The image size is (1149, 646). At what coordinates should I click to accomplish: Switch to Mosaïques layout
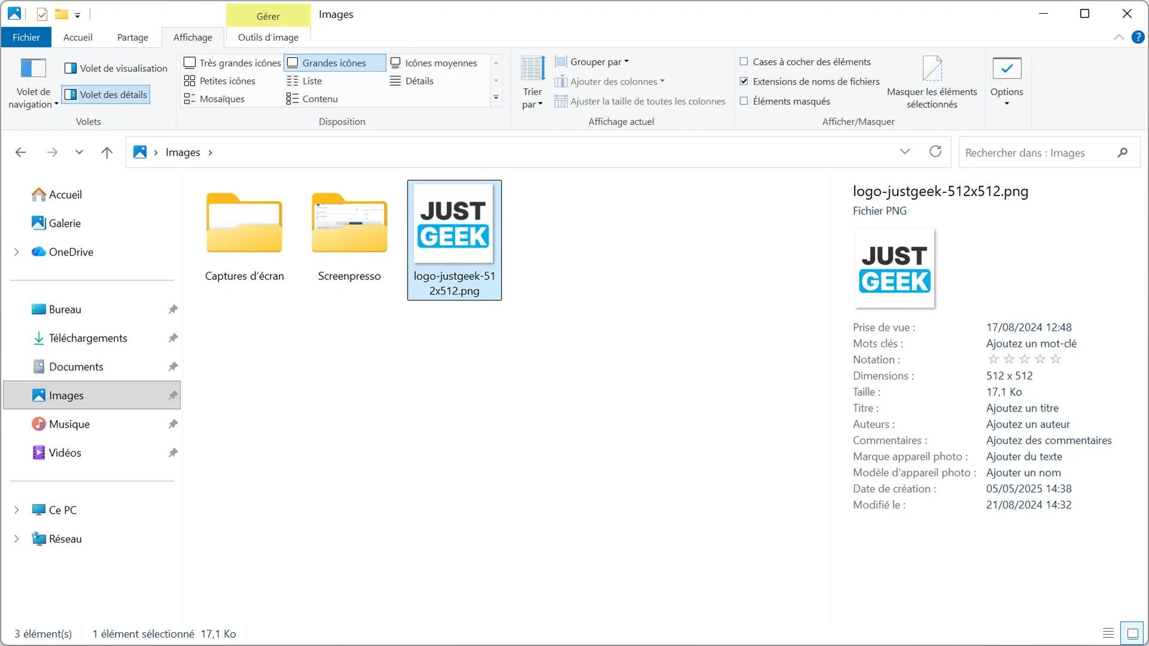coord(214,99)
